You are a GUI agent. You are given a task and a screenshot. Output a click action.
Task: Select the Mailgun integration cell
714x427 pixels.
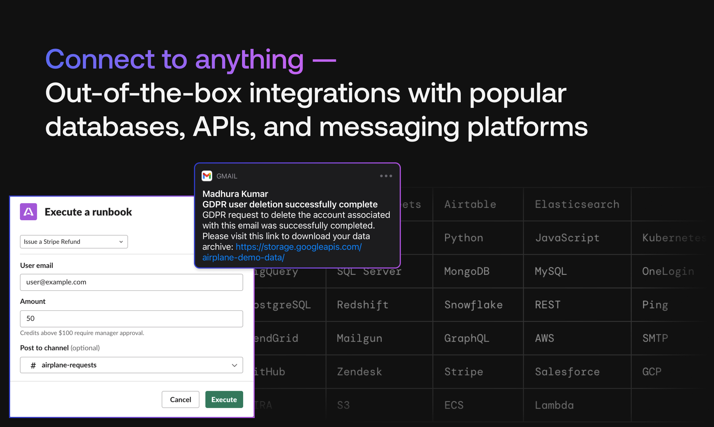click(x=379, y=338)
